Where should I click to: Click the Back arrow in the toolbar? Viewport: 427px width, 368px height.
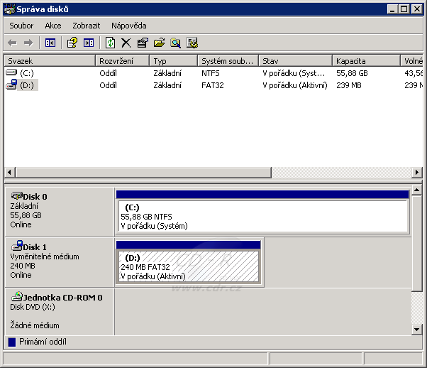(x=12, y=43)
